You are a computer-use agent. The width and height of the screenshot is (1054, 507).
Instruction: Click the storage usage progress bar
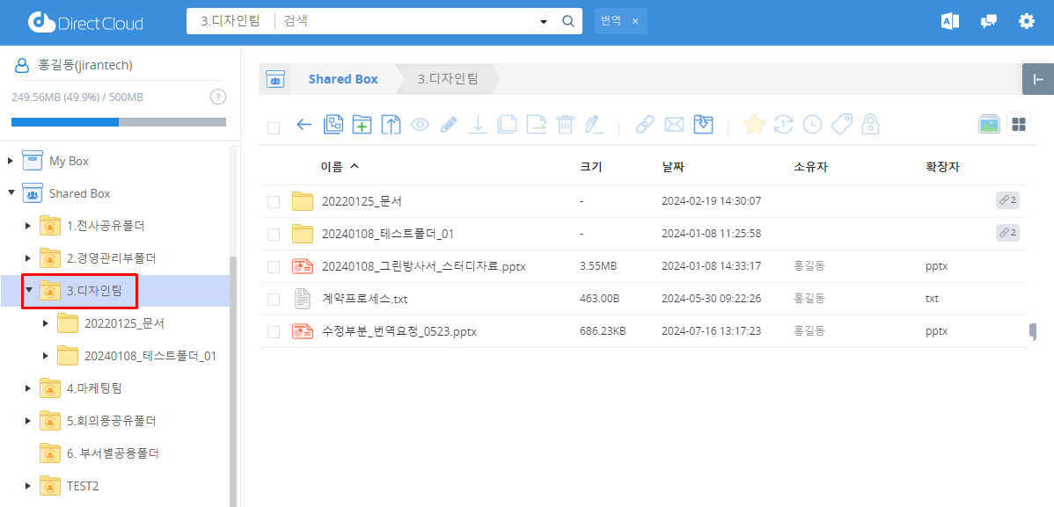pos(119,122)
